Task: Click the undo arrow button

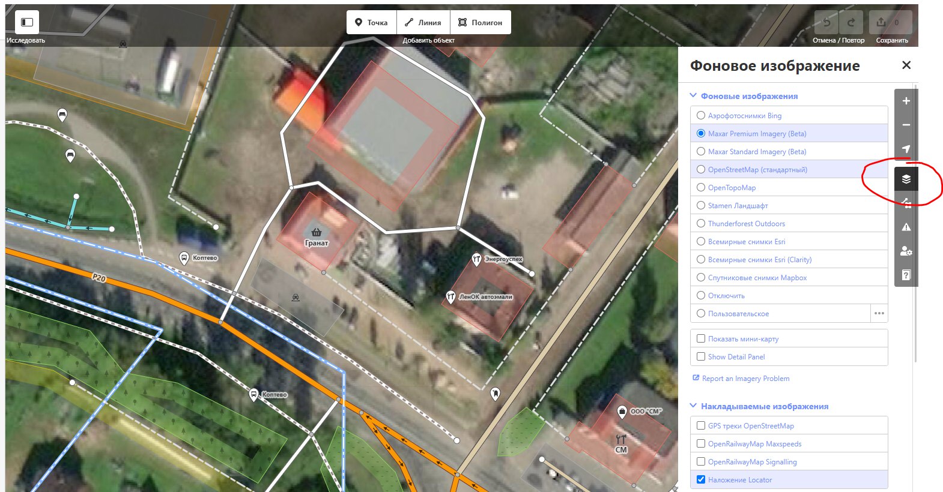Action: (x=826, y=22)
